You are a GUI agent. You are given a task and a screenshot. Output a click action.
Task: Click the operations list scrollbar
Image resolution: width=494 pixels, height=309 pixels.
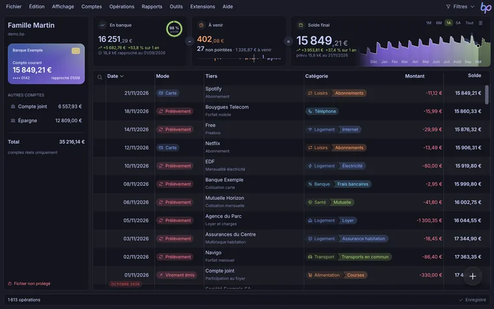(487, 94)
